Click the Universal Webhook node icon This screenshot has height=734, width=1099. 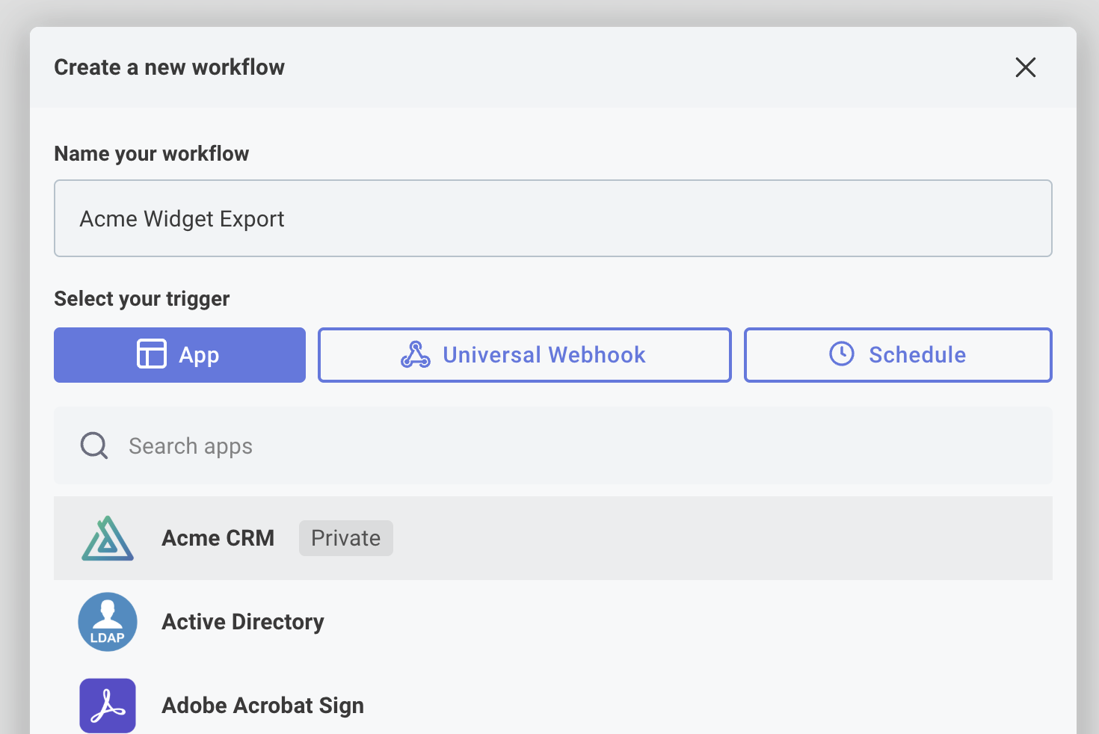[x=416, y=354]
